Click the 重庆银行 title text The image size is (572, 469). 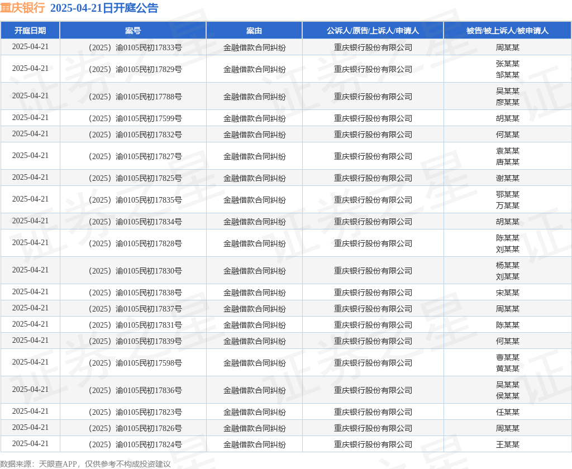click(22, 8)
